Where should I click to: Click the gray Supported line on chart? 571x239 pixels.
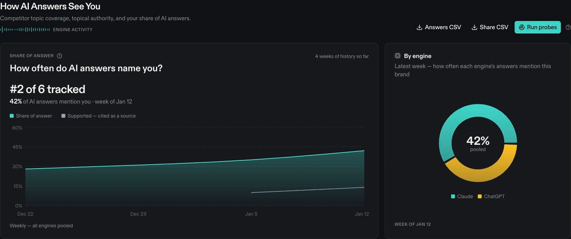click(308, 190)
